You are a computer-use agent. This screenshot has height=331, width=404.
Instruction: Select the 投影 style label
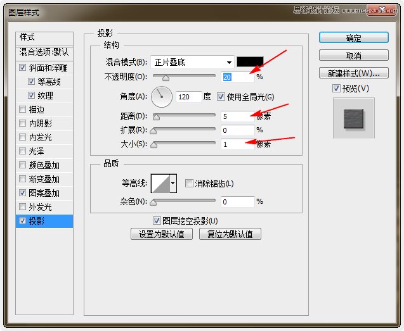[37, 221]
